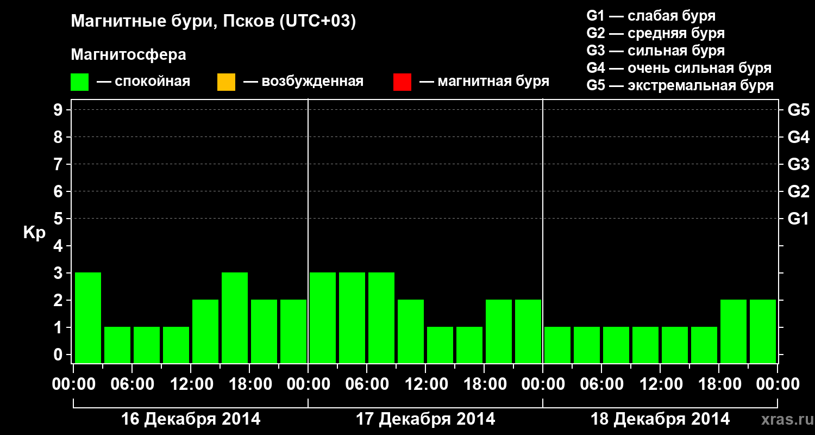Click the 'Магнитосфера' heading

click(x=129, y=55)
